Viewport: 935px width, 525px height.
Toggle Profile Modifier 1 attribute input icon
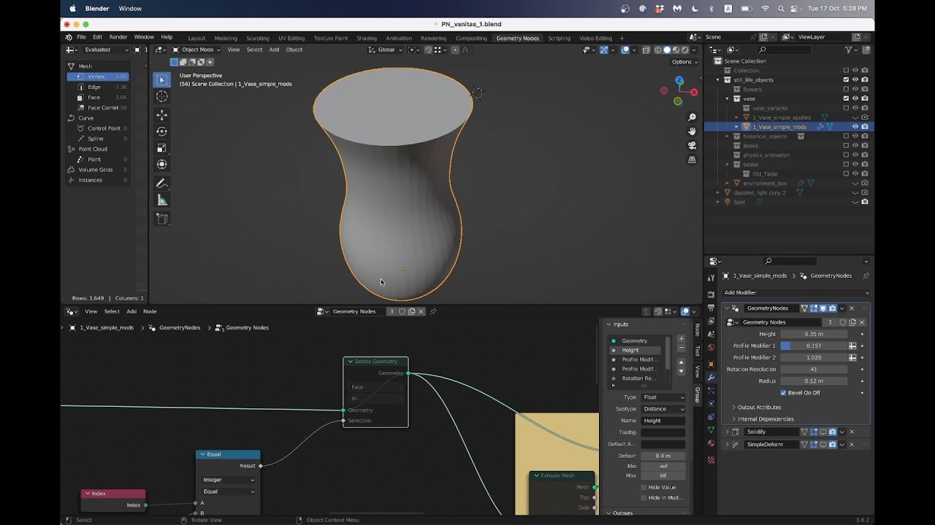point(852,346)
